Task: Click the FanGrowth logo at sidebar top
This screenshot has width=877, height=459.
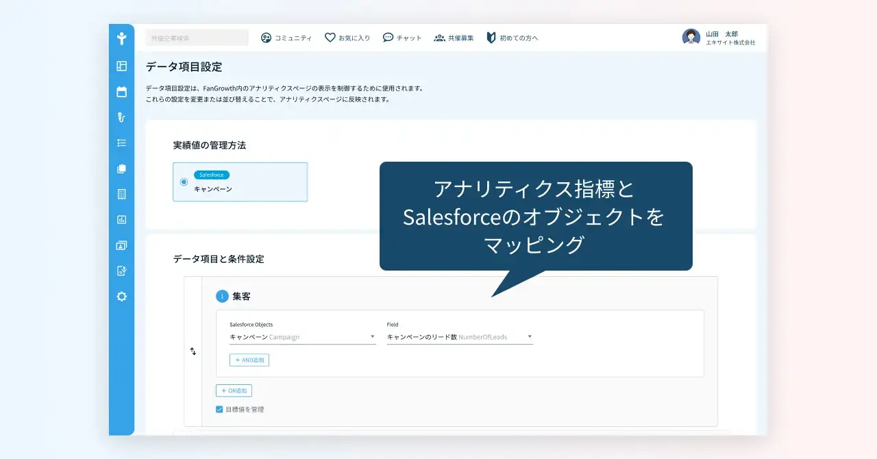Action: pos(122,38)
